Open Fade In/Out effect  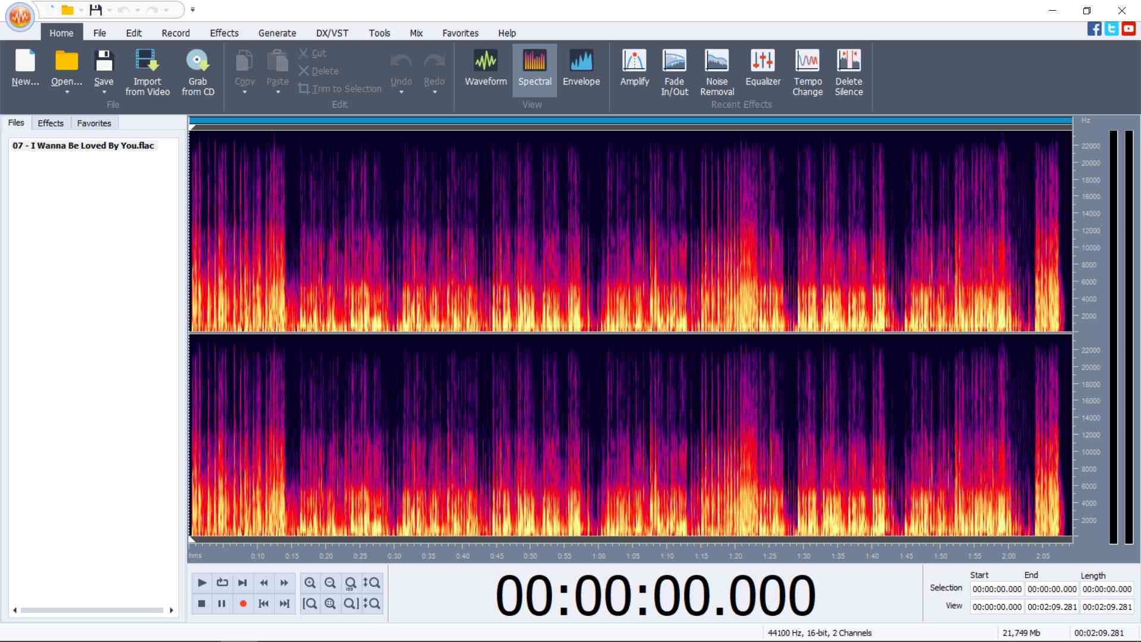pyautogui.click(x=674, y=73)
